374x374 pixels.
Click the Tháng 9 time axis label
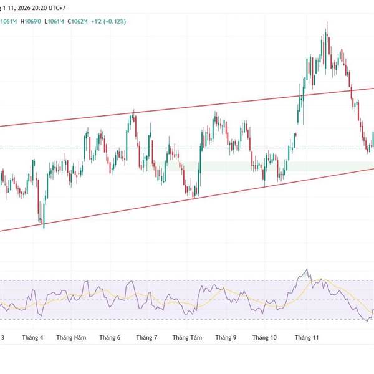(226, 337)
